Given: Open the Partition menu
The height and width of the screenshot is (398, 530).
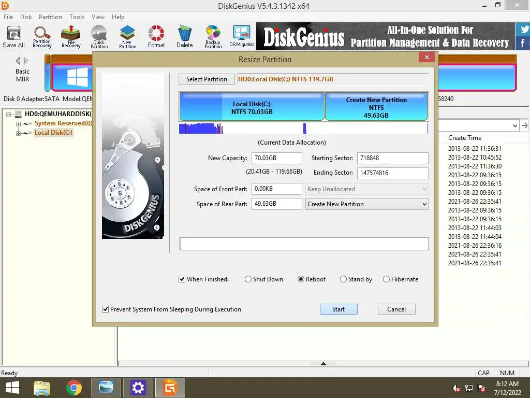Looking at the screenshot, I should 50,17.
